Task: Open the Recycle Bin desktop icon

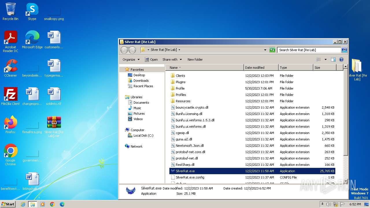Action: (x=10, y=12)
